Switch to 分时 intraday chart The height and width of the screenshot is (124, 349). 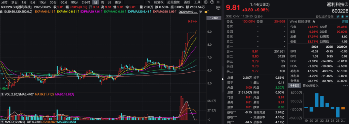click(4, 2)
